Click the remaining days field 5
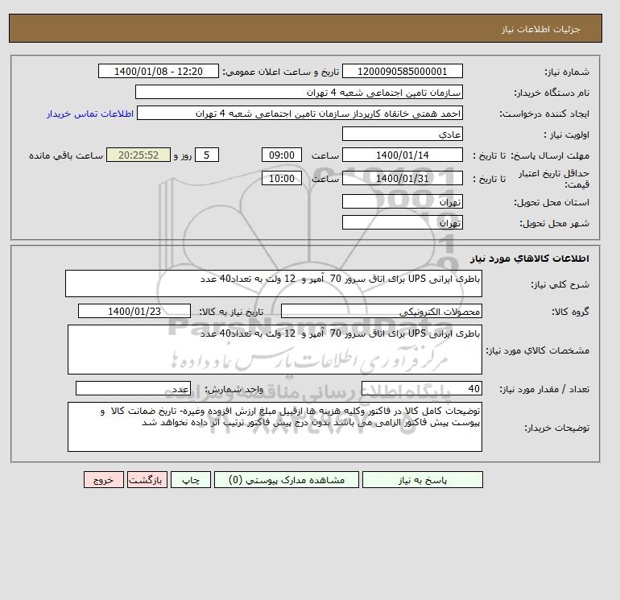Viewport: 620px width, 600px height. [x=207, y=155]
